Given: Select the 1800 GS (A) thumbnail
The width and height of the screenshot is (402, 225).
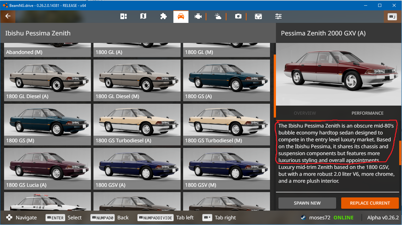Looking at the screenshot, I should coord(226,80).
